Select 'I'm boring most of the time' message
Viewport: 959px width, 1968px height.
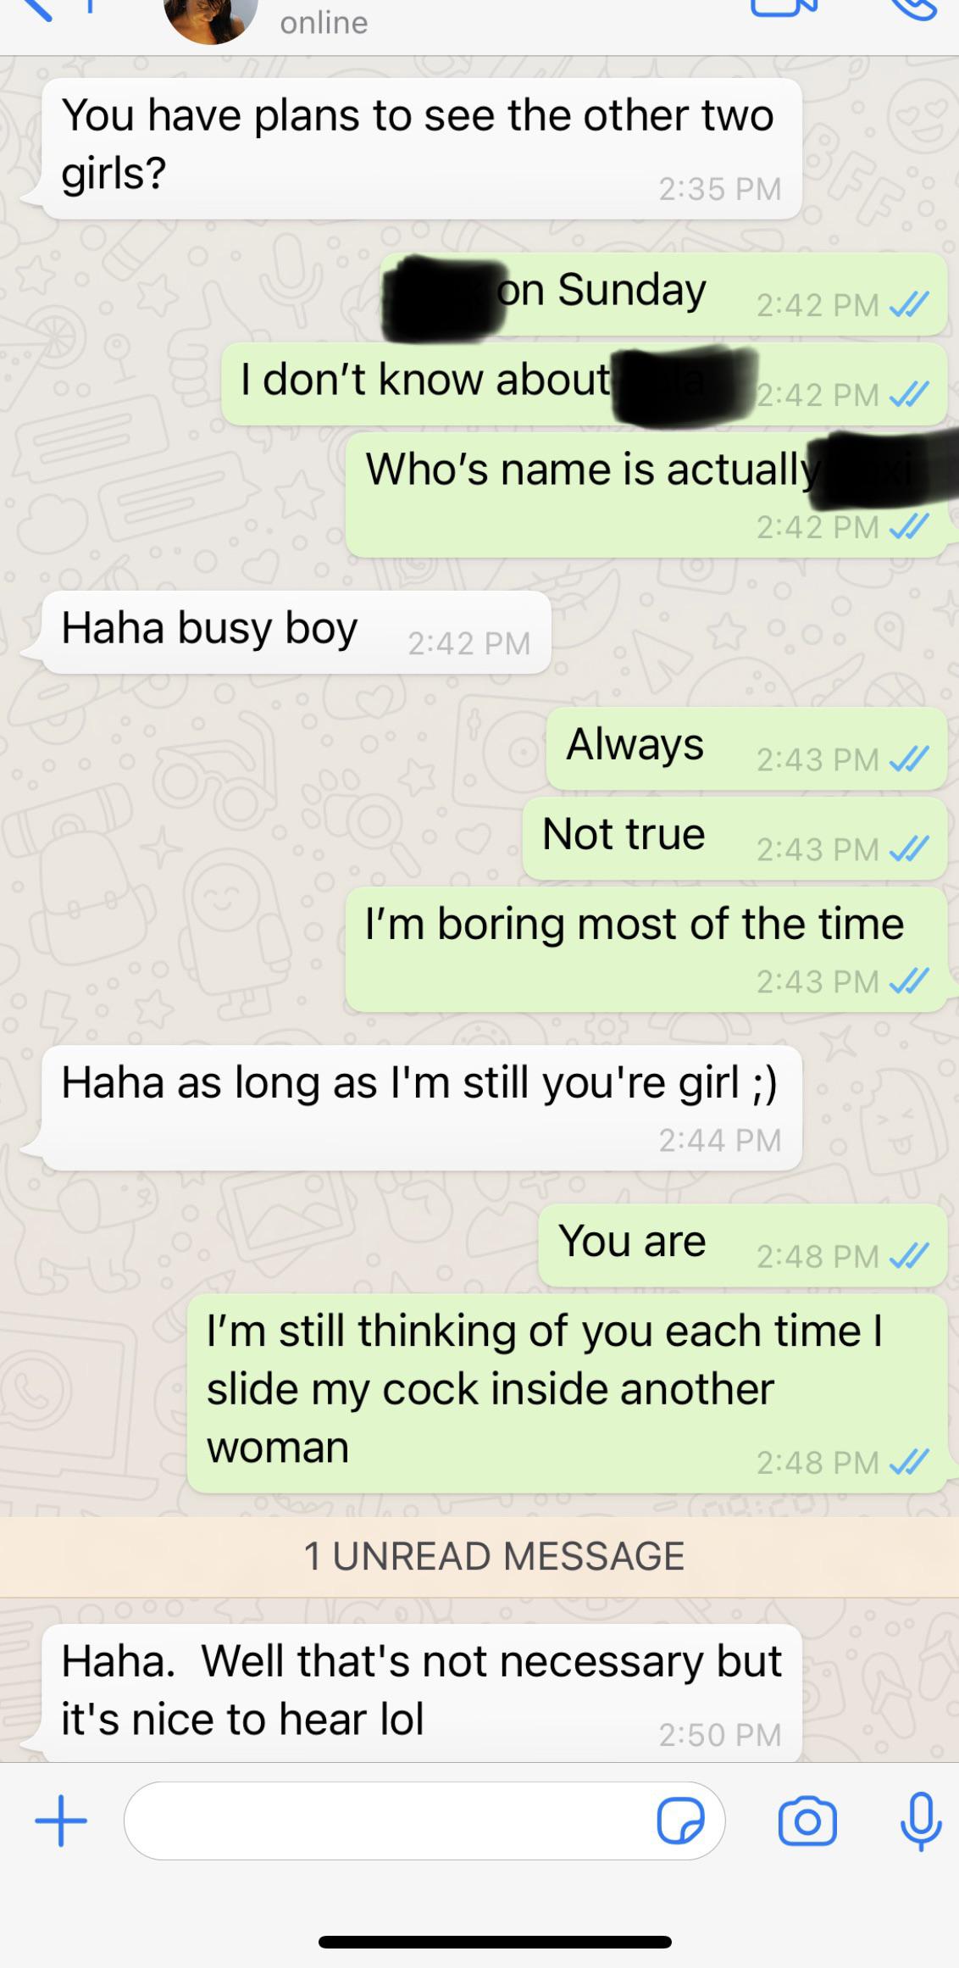click(x=646, y=949)
